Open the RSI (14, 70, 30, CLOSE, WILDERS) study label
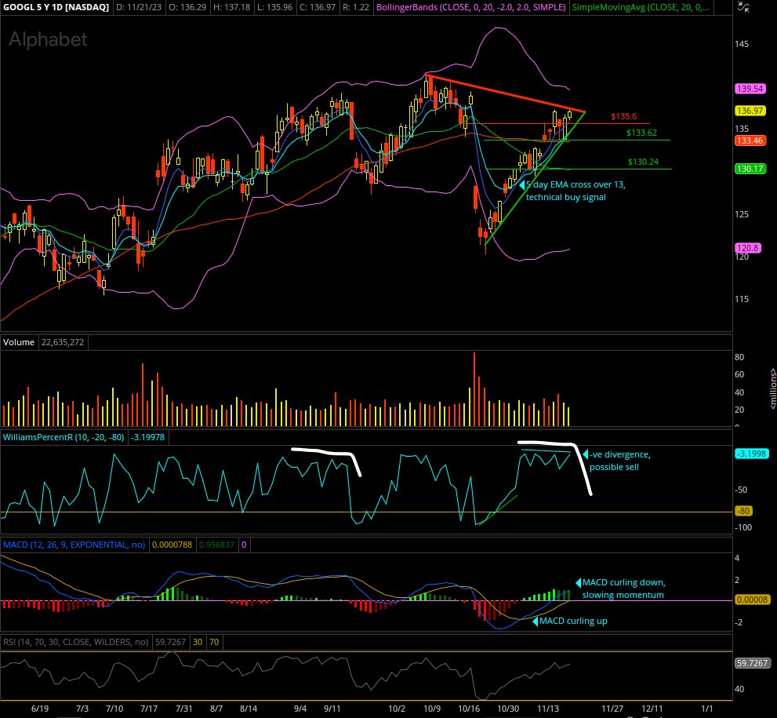The width and height of the screenshot is (777, 718). tap(76, 642)
